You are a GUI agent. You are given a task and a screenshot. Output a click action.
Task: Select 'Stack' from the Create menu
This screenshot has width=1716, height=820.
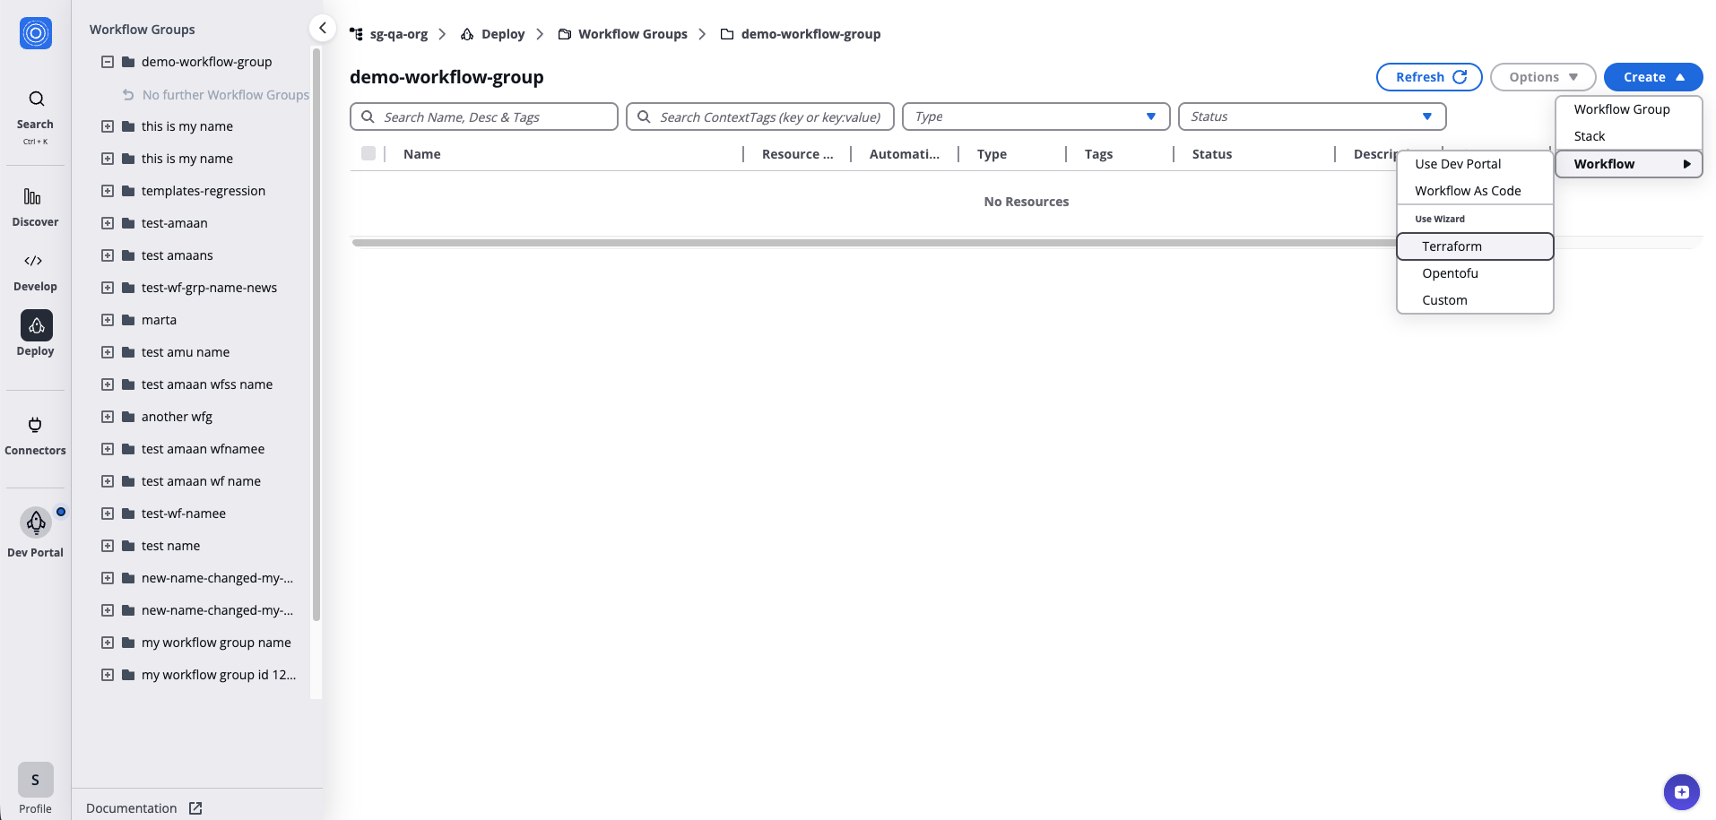coord(1589,135)
